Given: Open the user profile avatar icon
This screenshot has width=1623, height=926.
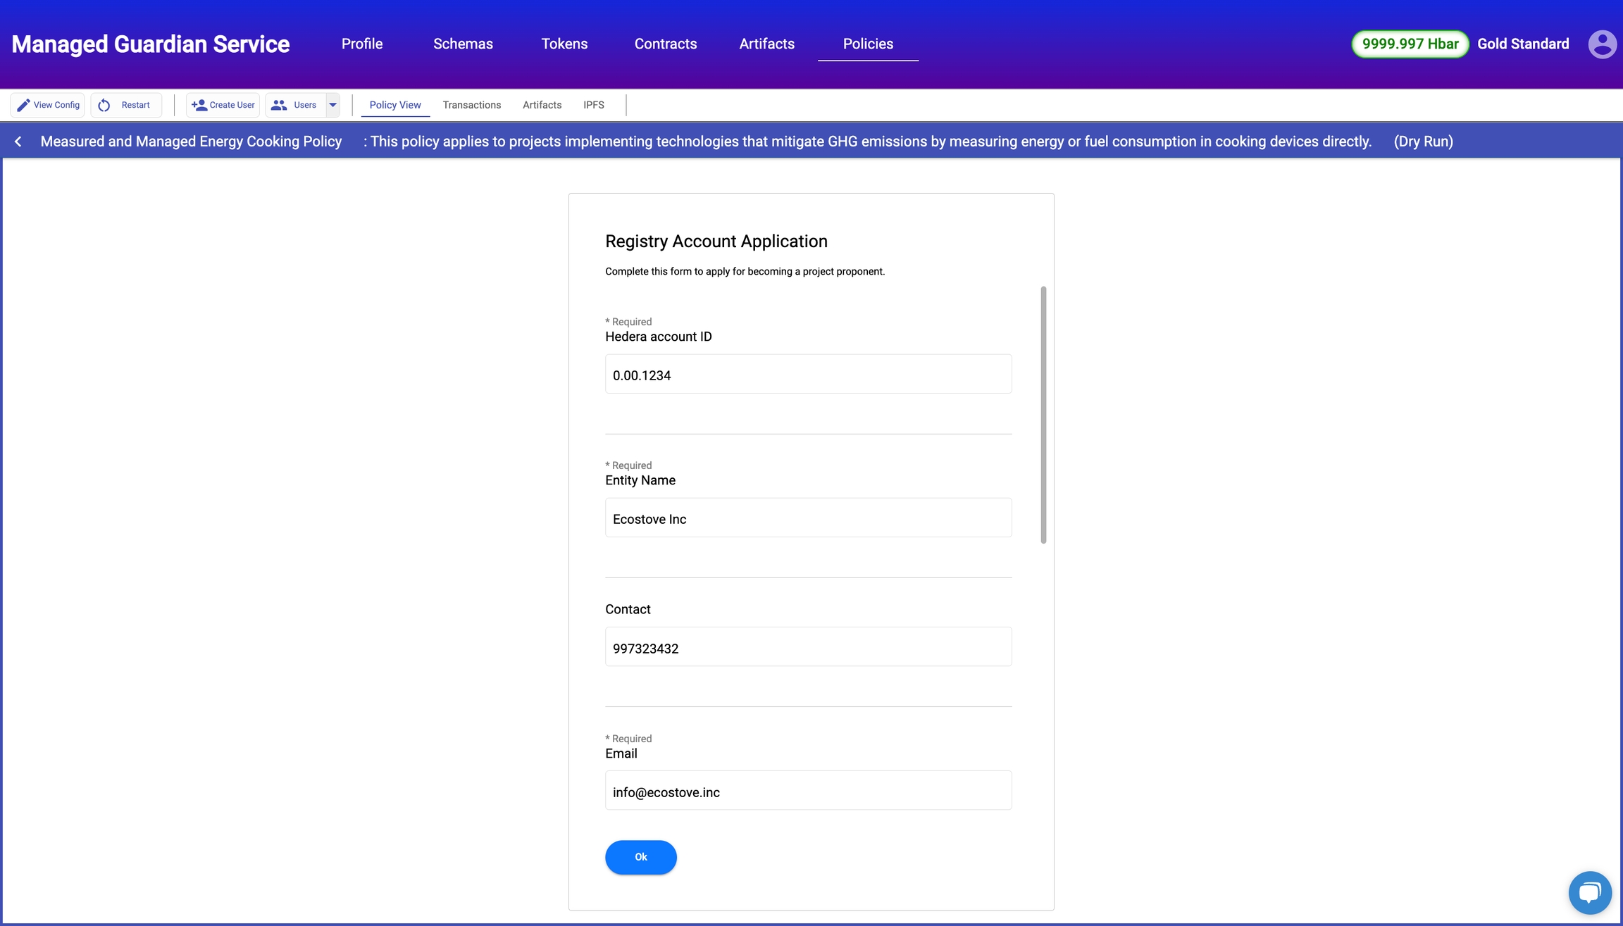Looking at the screenshot, I should (1602, 44).
